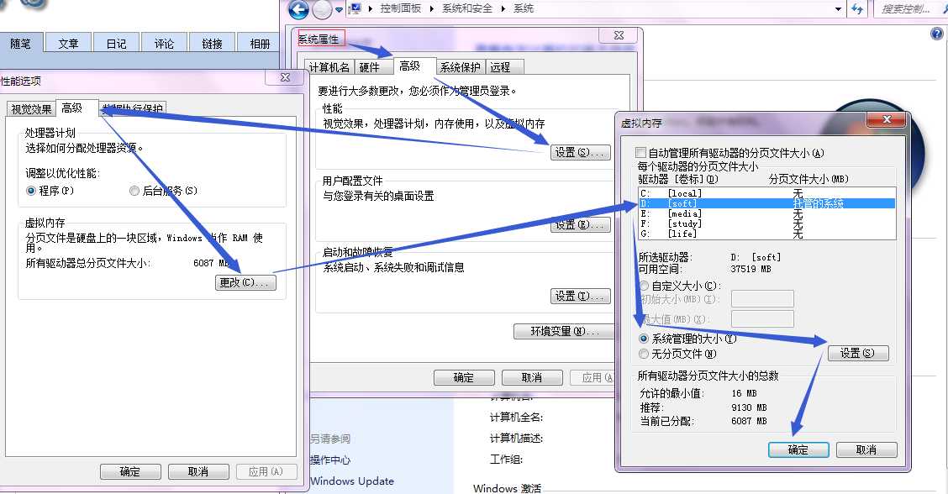Image resolution: width=948 pixels, height=494 pixels.
Task: Switch to the 评论 tab
Action: click(164, 44)
